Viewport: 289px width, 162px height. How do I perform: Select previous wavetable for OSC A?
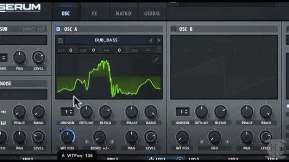tap(151, 40)
